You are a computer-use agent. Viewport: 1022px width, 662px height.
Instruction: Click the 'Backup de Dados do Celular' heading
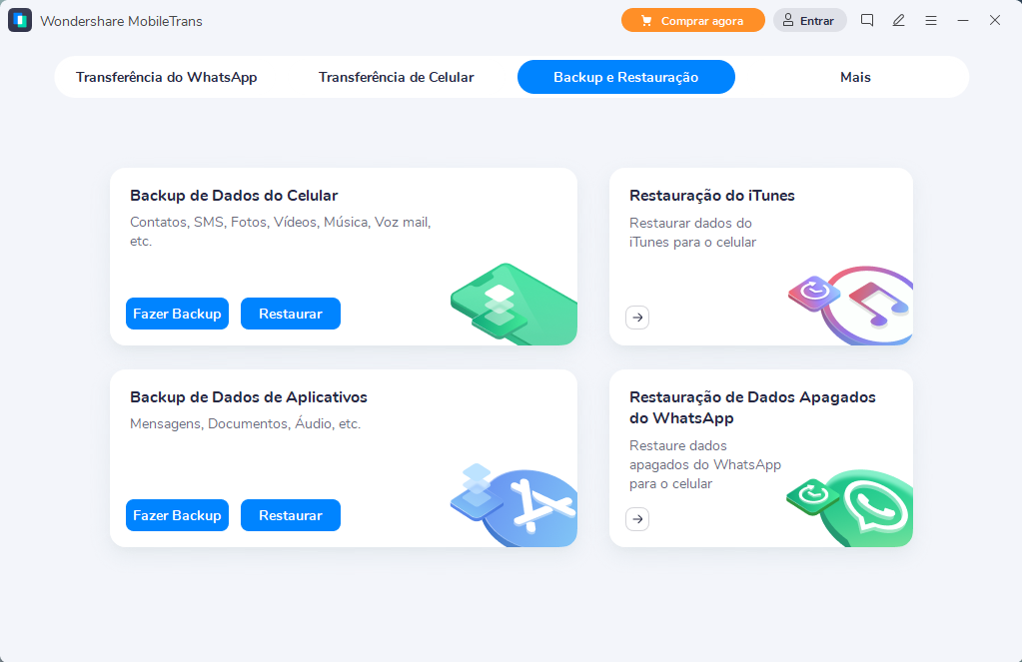coord(234,196)
